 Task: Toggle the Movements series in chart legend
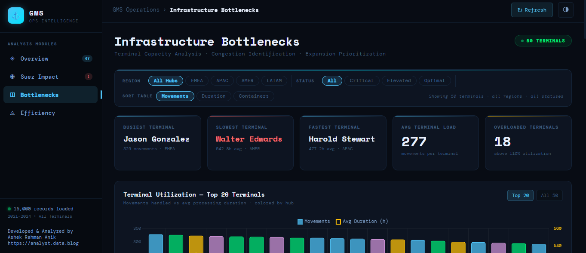pos(314,222)
